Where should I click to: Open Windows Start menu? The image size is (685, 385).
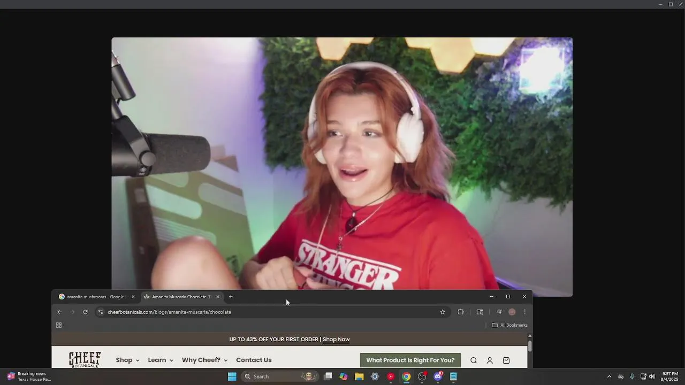pos(232,376)
